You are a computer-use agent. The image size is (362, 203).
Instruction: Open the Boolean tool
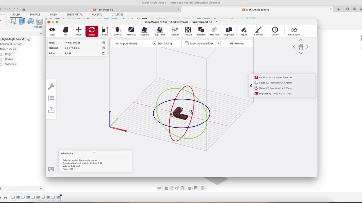click(201, 31)
